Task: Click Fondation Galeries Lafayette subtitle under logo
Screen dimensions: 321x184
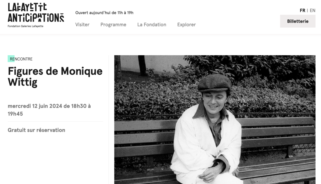Action: pyautogui.click(x=26, y=26)
